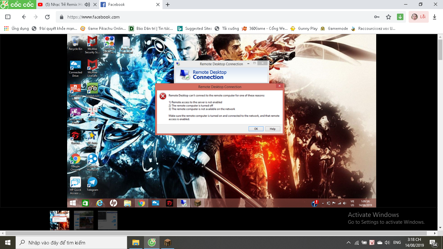Select the third photo thumbnail in the strip

click(x=108, y=220)
